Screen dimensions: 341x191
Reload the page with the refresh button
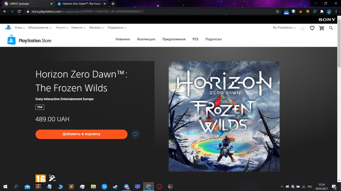point(19,11)
